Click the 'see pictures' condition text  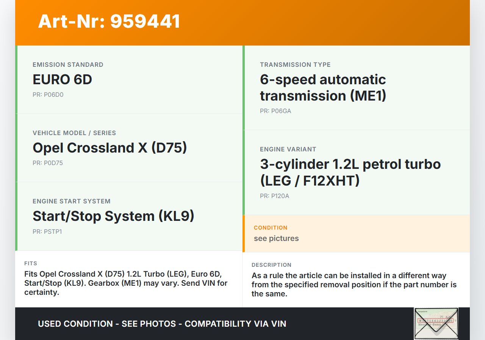pos(276,238)
